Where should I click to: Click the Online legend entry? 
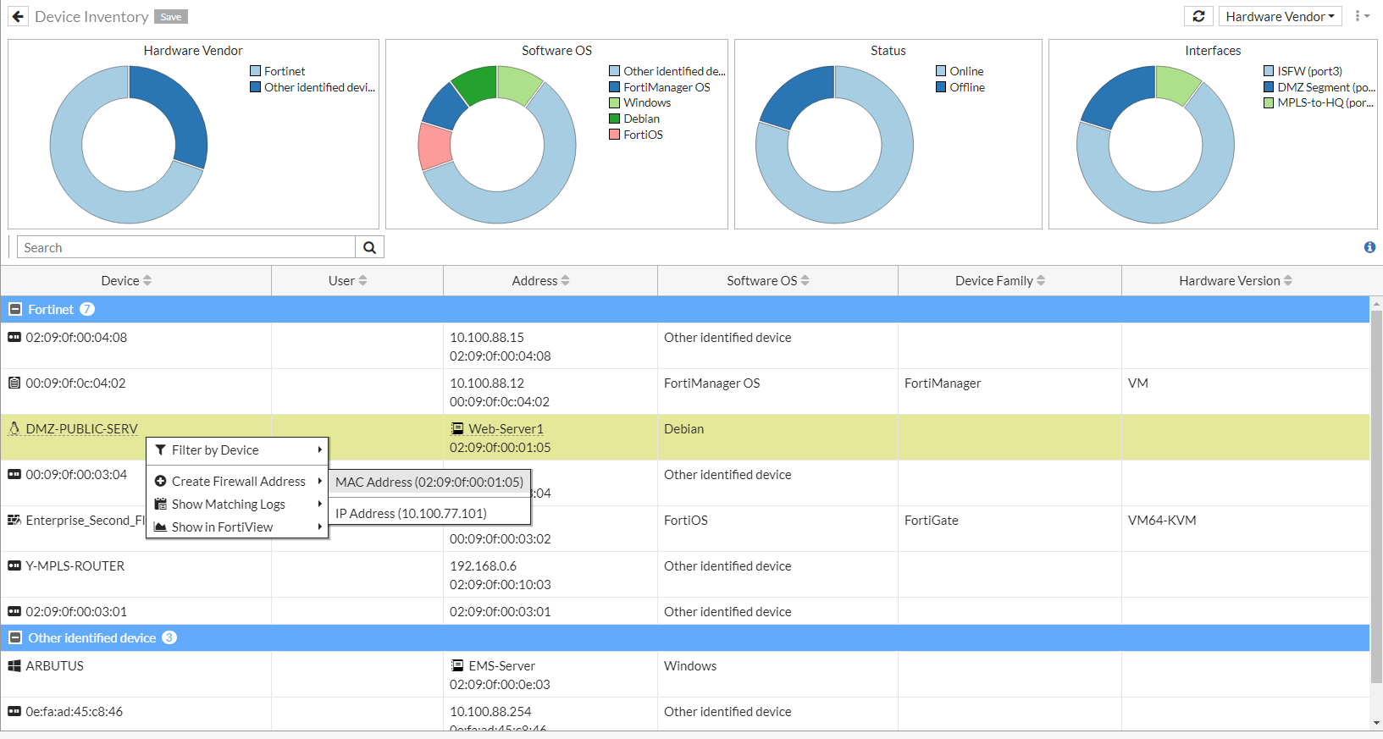click(x=960, y=71)
